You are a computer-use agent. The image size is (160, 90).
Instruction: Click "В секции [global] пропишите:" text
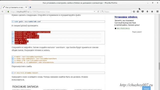(x=25, y=25)
